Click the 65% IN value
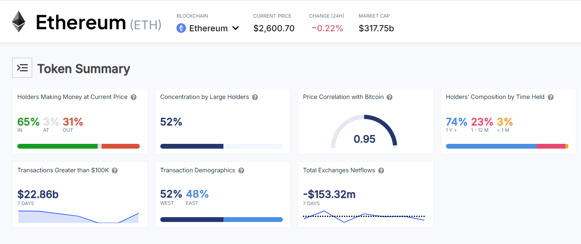The image size is (581, 244). (29, 122)
